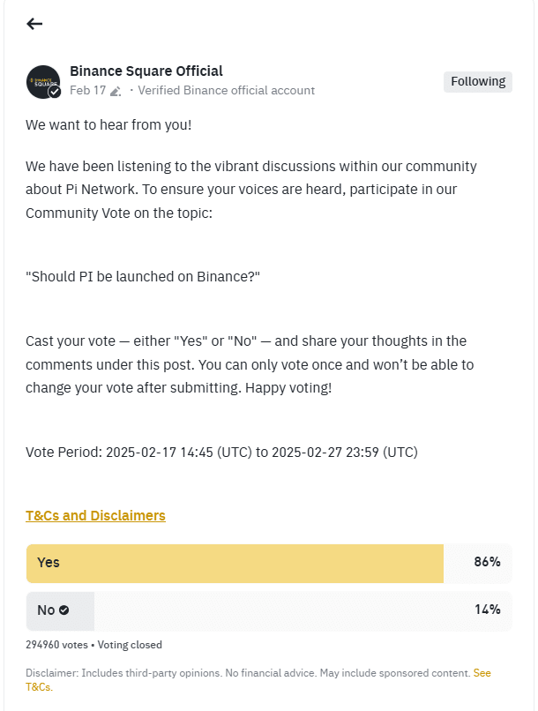Click the Yes vote progress bar

click(x=234, y=563)
